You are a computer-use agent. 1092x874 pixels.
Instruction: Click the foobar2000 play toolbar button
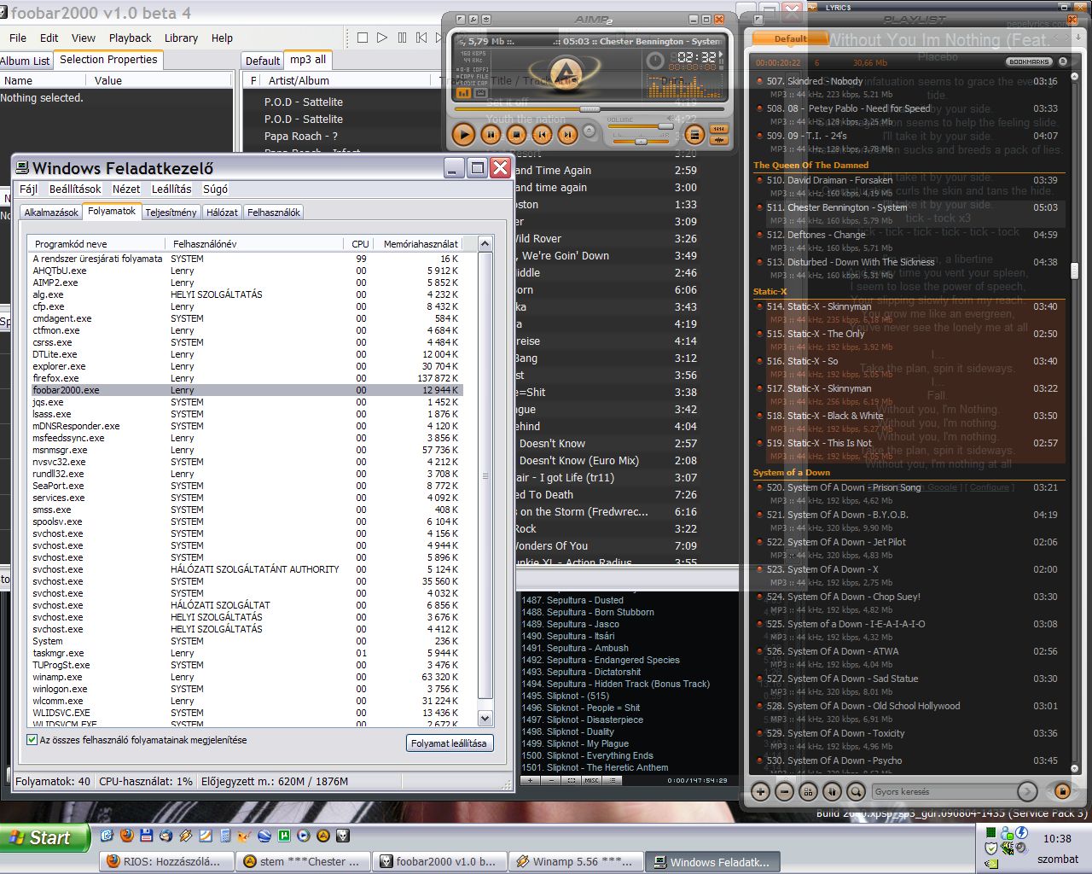tap(382, 38)
